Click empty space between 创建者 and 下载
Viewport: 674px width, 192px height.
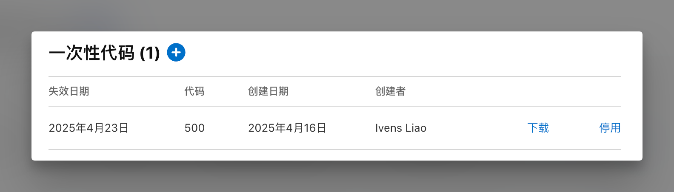477,128
